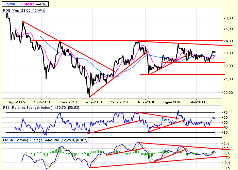The image size is (238, 170).
Task: Click the 1-lut-2011 date label
Action: [197, 102]
